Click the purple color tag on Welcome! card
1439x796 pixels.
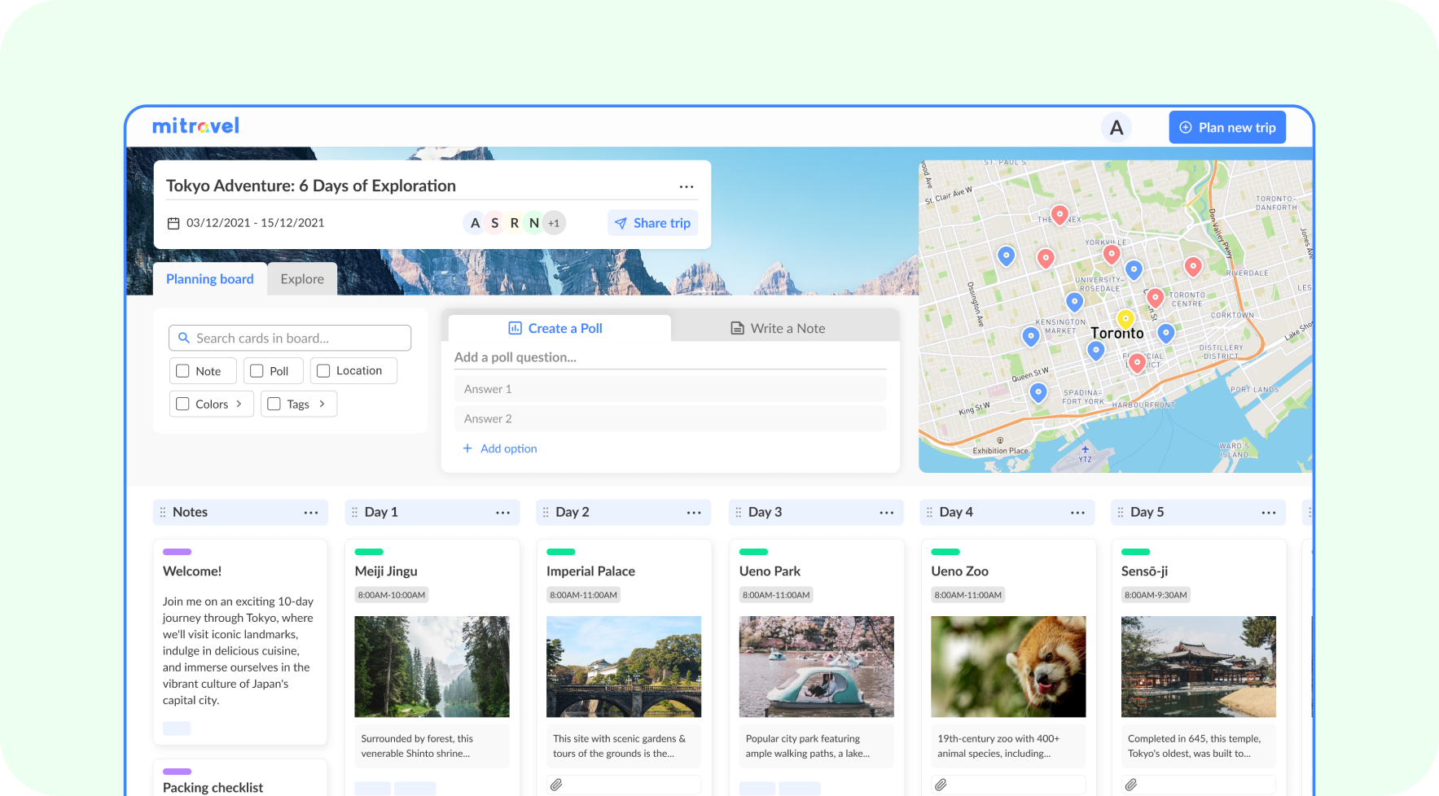177,552
